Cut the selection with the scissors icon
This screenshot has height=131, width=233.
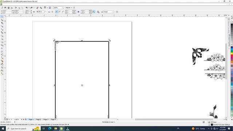coord(16,8)
